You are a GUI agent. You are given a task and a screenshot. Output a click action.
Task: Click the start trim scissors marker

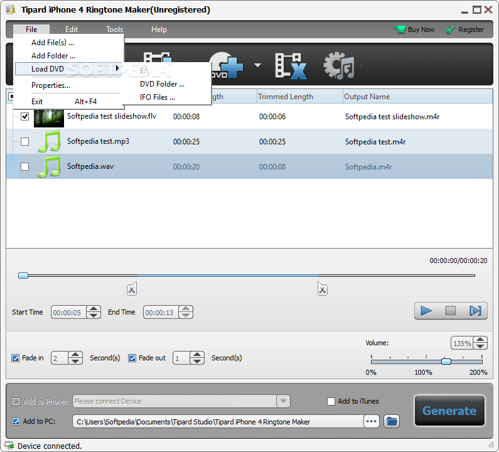[132, 289]
